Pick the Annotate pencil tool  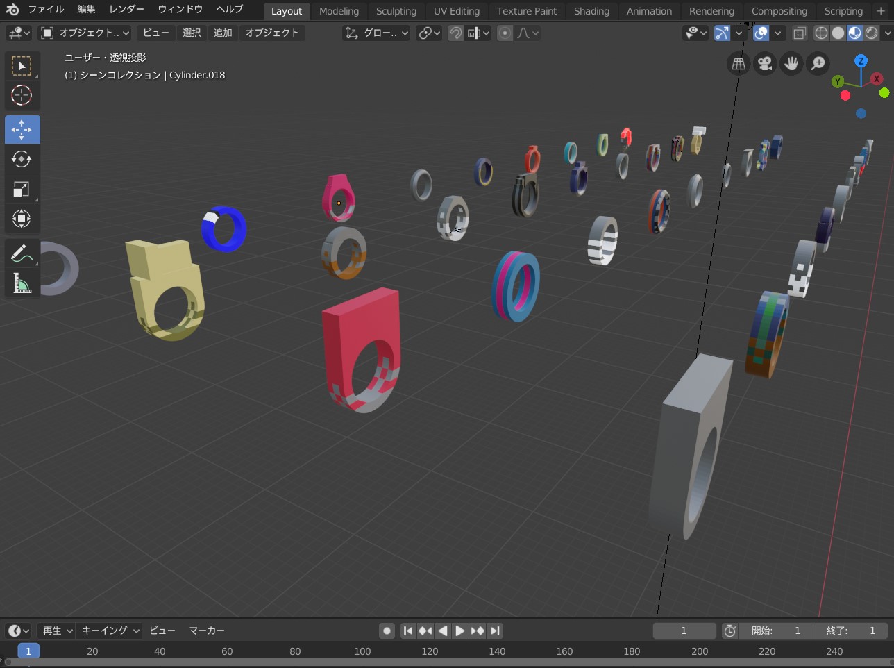coord(22,254)
